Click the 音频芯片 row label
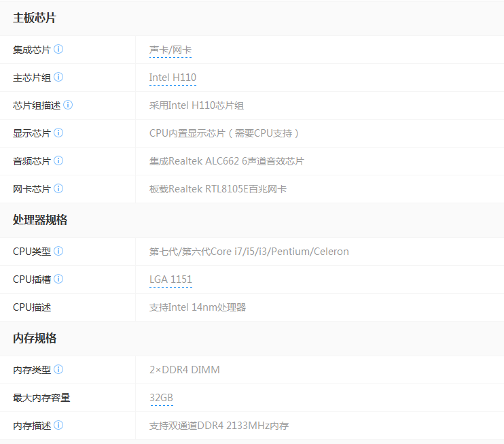This screenshot has width=504, height=444. pos(32,161)
